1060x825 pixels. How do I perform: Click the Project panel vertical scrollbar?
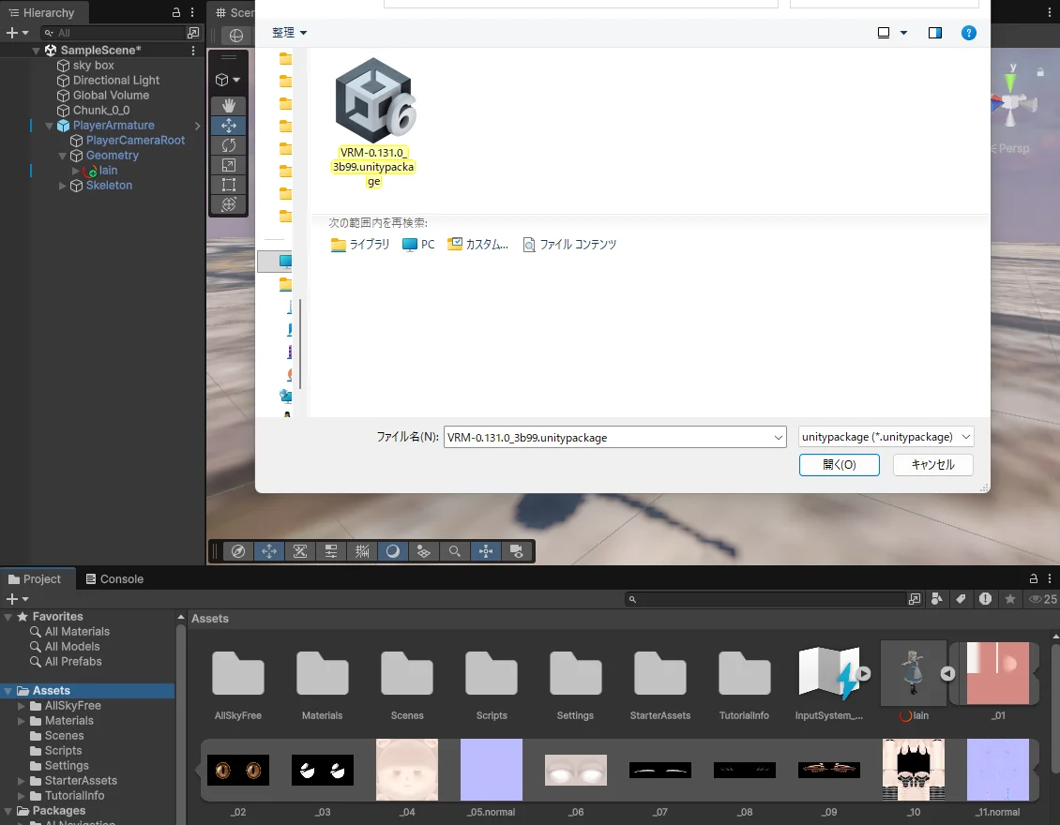(x=1055, y=712)
